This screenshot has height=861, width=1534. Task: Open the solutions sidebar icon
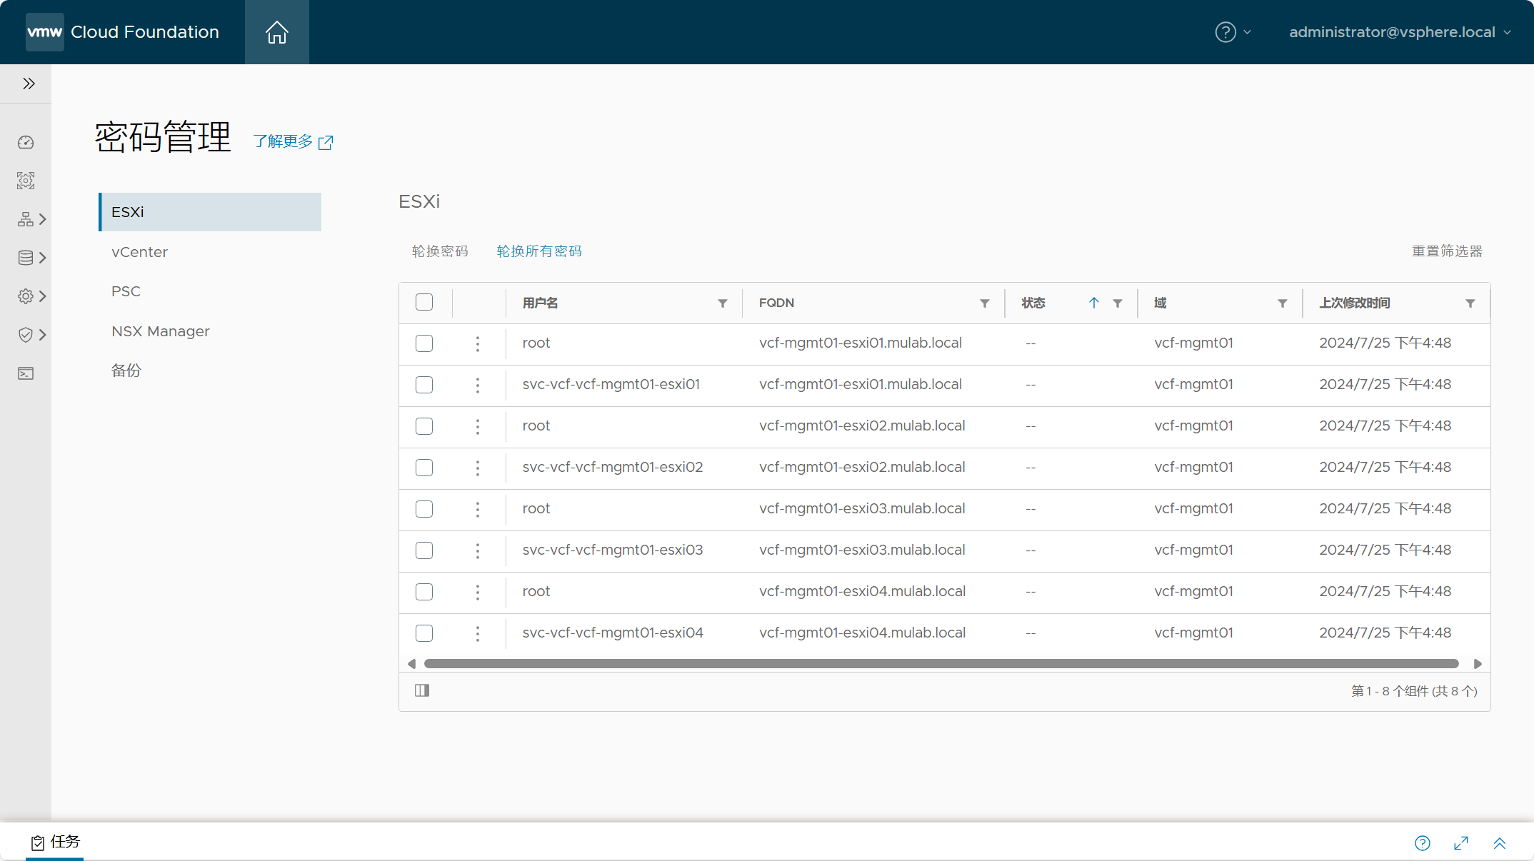point(26,181)
